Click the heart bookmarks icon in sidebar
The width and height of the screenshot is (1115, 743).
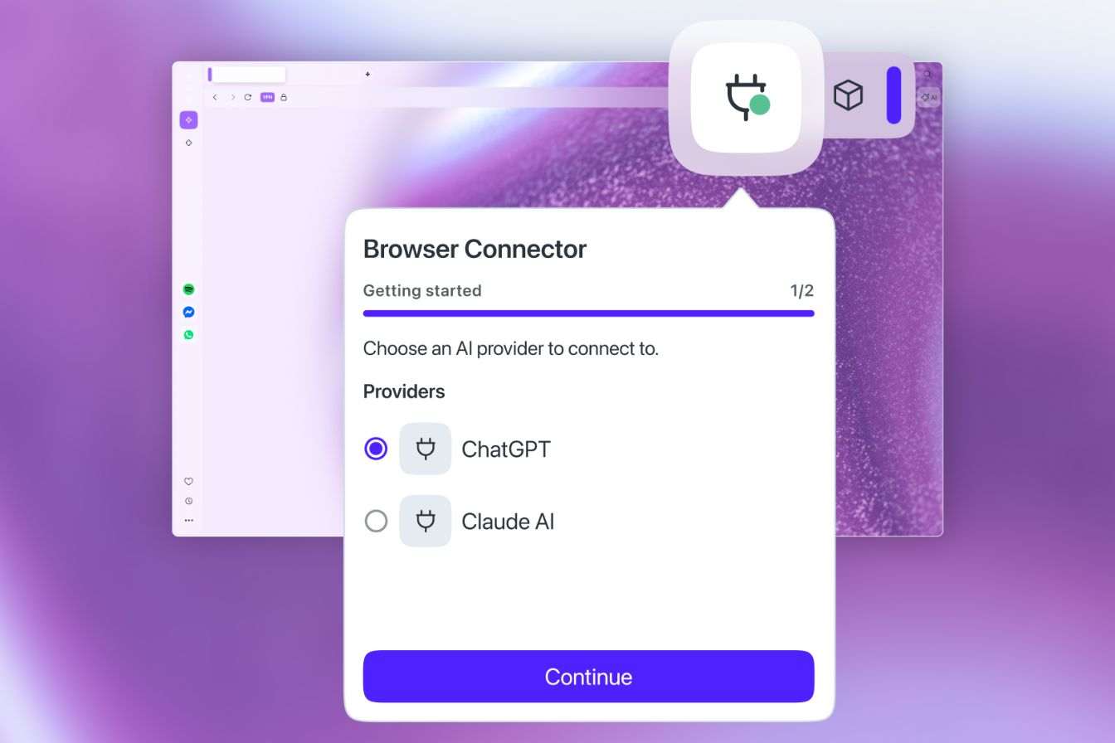tap(188, 481)
